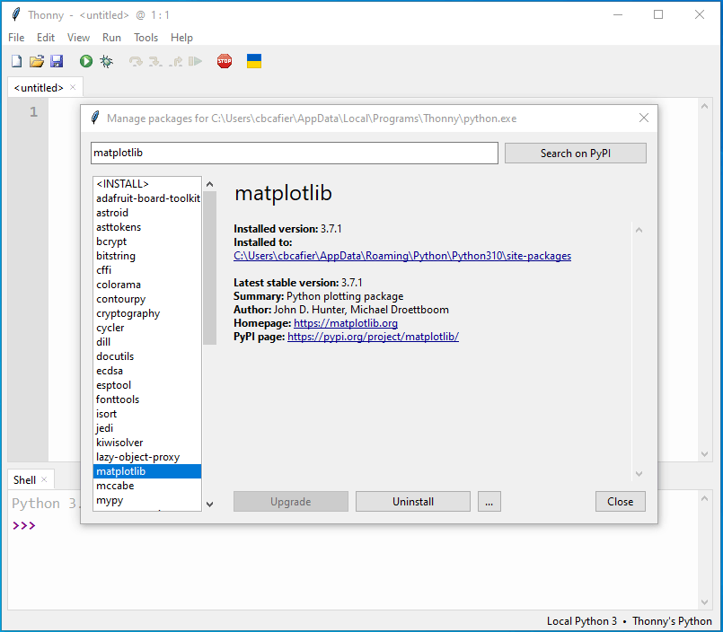The width and height of the screenshot is (723, 632).
Task: Select dill package
Action: pos(147,342)
